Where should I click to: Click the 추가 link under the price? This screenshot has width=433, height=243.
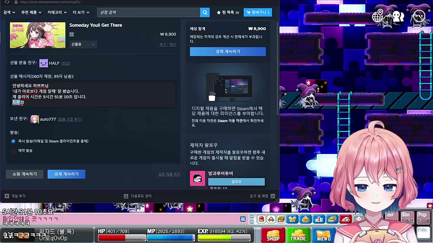coord(163,45)
